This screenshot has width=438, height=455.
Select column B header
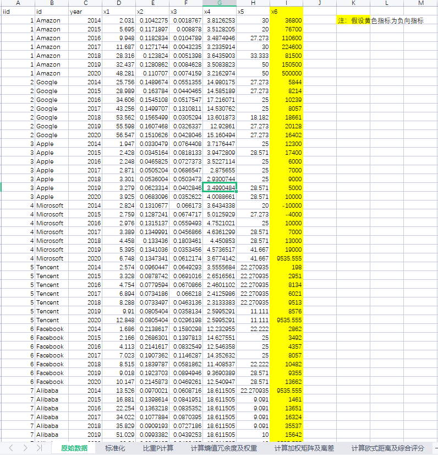coord(52,3)
